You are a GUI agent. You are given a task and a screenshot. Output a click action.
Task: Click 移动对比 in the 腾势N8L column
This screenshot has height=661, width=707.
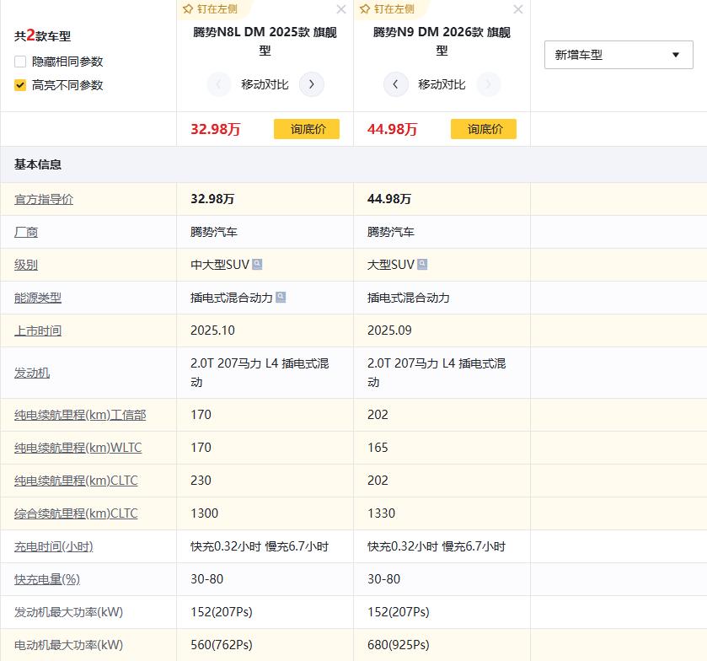click(x=265, y=84)
